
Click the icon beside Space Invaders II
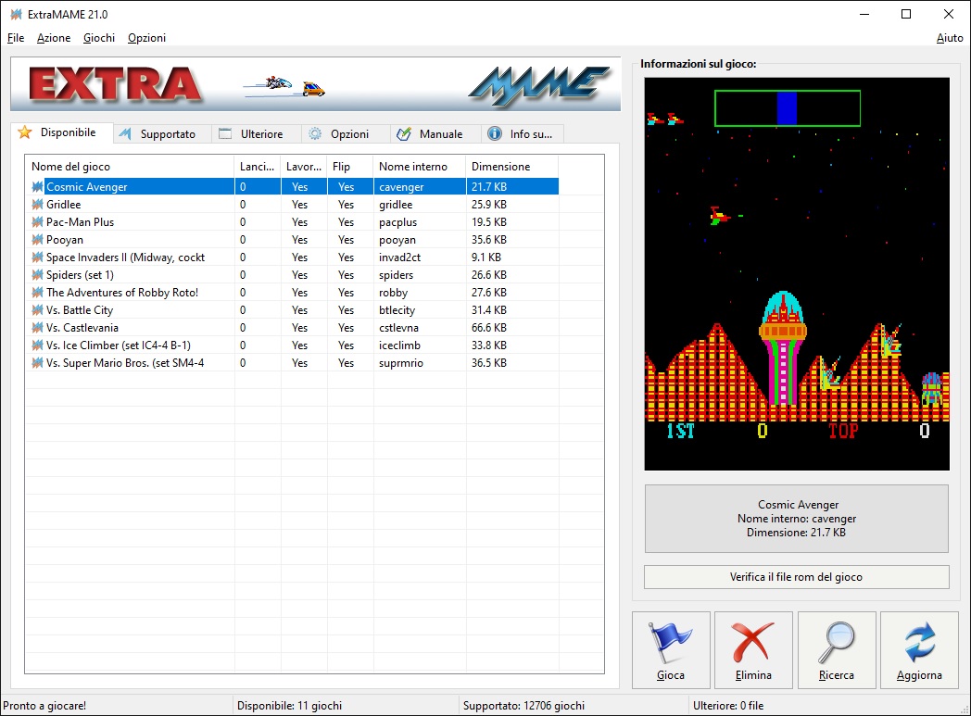38,257
